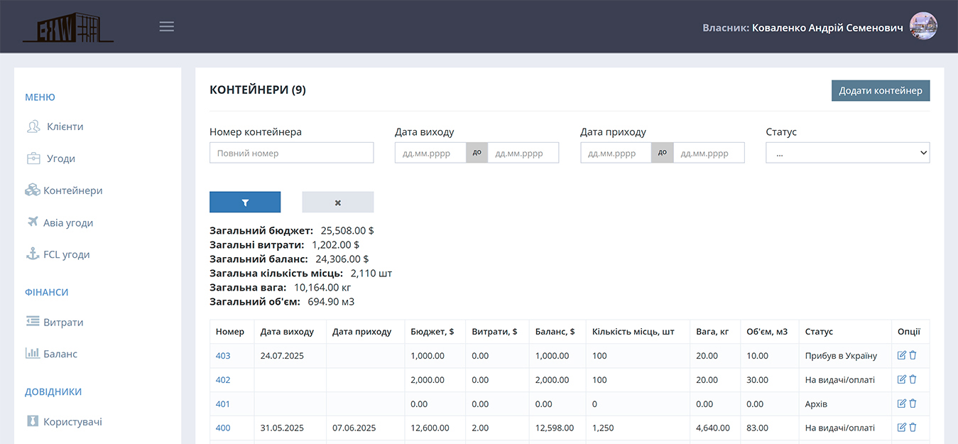Click the user avatar picture

click(x=923, y=26)
